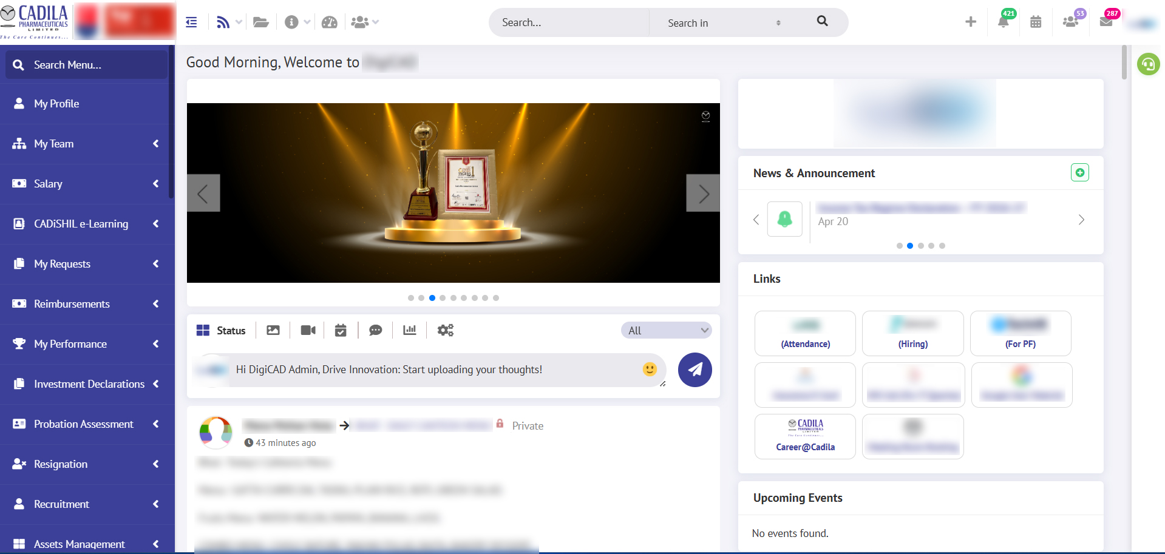Show next banner slide with right arrow
This screenshot has width=1165, height=554.
tap(703, 194)
